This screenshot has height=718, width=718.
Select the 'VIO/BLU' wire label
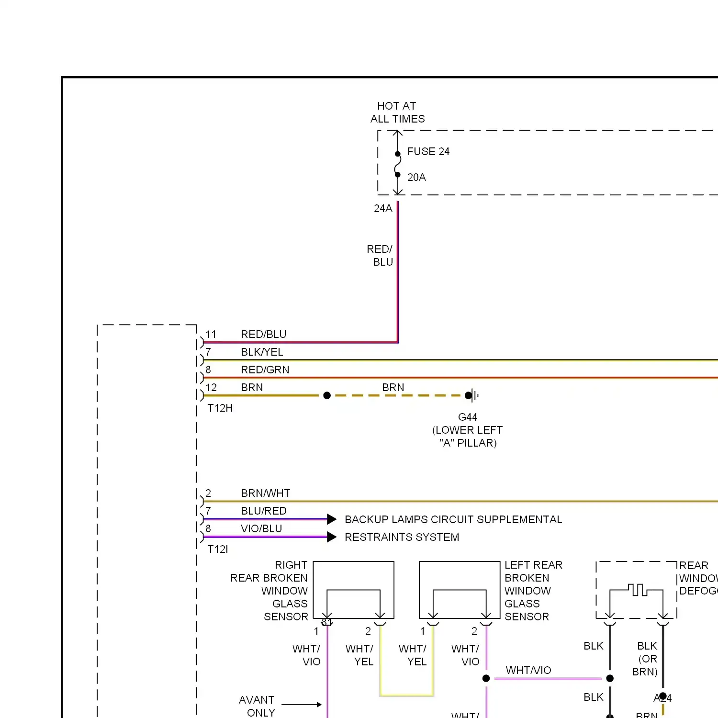click(x=261, y=529)
